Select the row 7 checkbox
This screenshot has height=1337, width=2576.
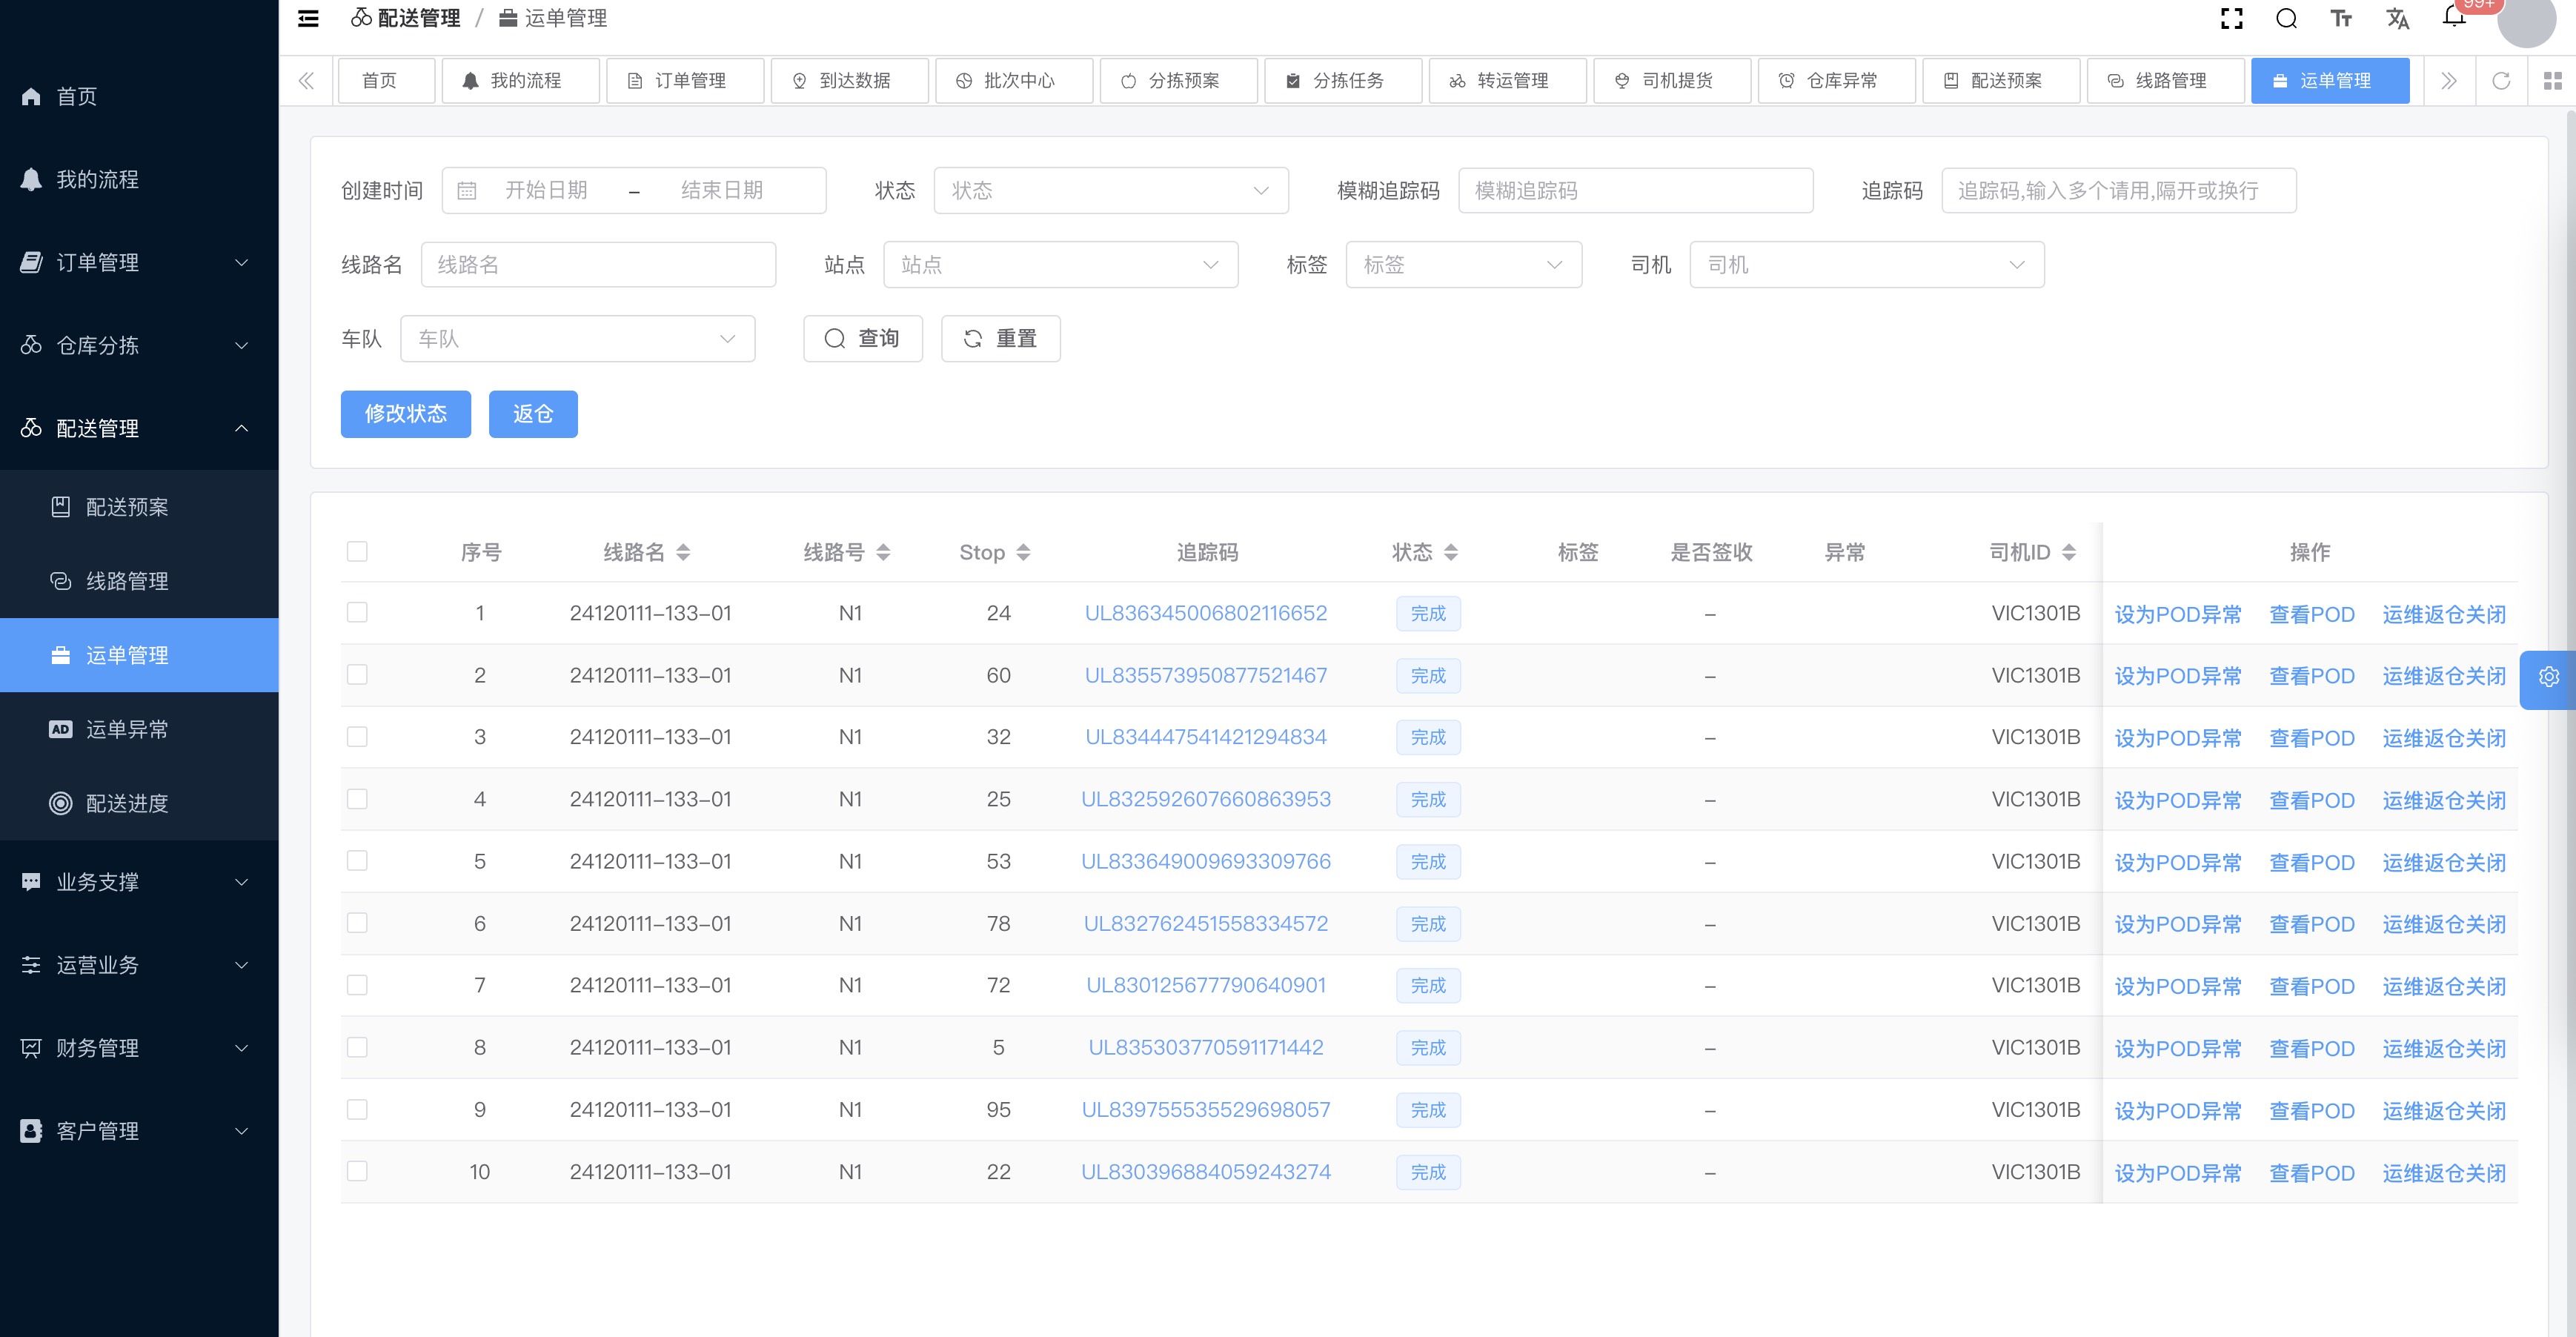click(357, 985)
